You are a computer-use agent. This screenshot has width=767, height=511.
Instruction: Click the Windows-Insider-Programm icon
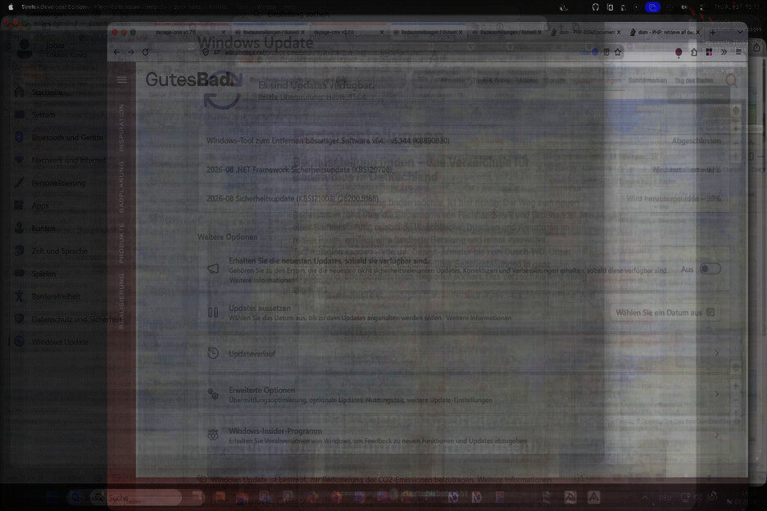tap(213, 435)
